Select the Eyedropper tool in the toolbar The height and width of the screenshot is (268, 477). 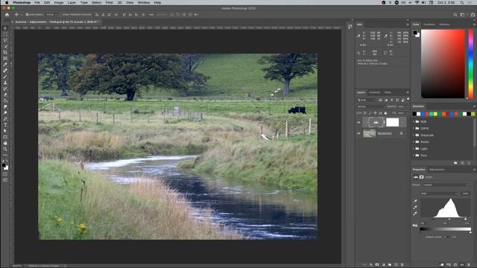tap(5, 65)
